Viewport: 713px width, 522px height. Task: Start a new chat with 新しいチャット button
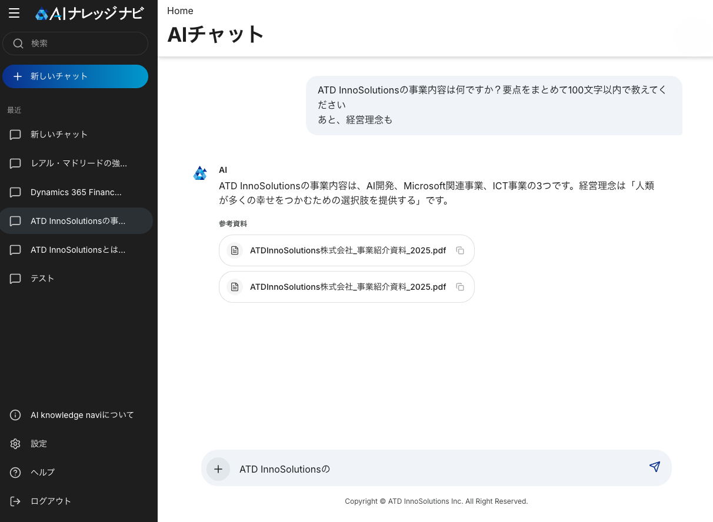[75, 76]
